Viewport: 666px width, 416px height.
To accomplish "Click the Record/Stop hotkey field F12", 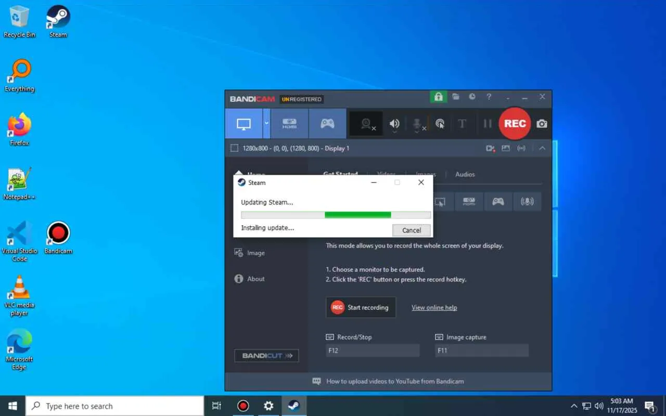I will [373, 350].
